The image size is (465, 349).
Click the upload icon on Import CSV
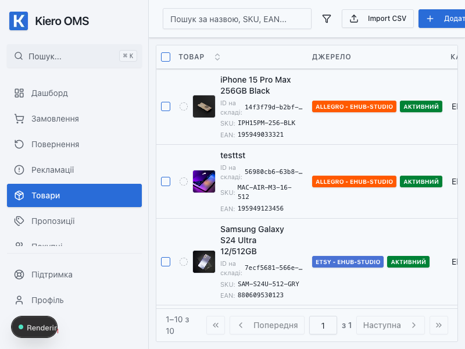[x=354, y=19]
